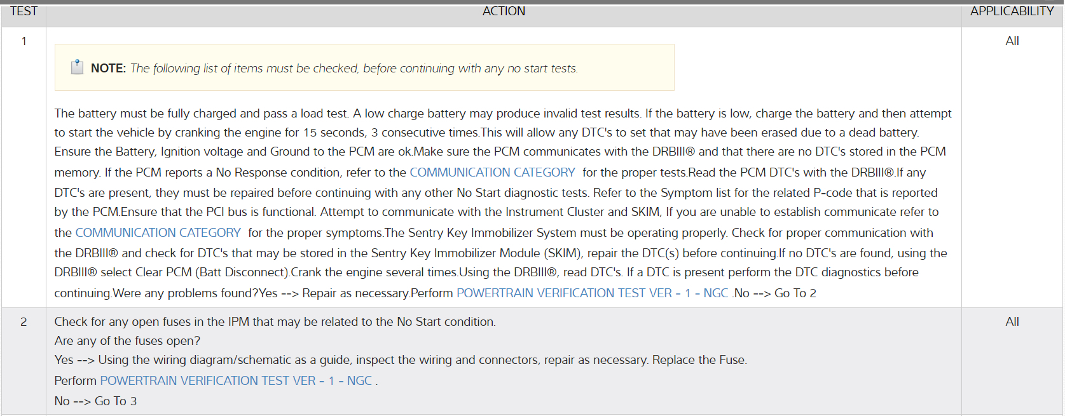This screenshot has width=1065, height=416.
Task: Select the test number 2 cell
Action: pyautogui.click(x=24, y=322)
